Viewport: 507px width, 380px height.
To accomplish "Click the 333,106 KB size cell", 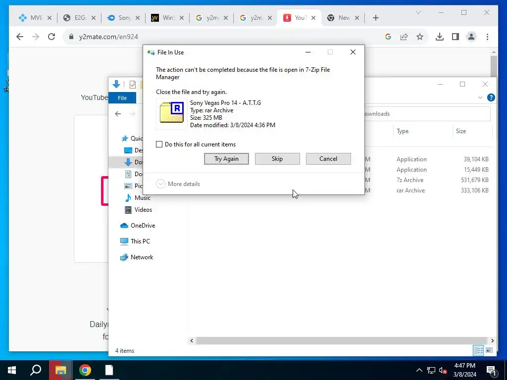I will tap(475, 190).
